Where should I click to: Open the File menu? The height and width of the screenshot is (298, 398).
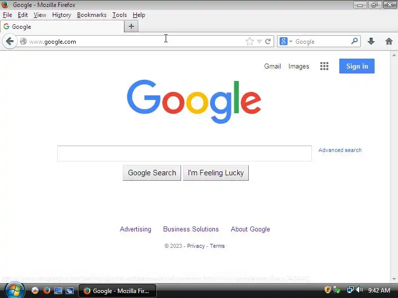coord(7,15)
